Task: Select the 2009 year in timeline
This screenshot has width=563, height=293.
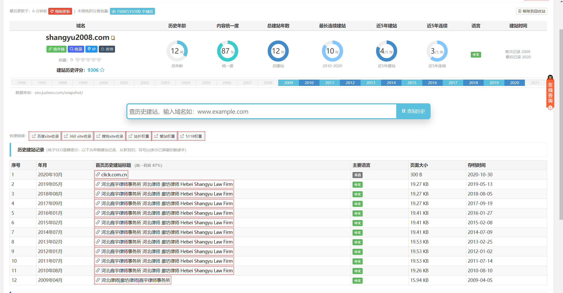Action: pos(288,83)
